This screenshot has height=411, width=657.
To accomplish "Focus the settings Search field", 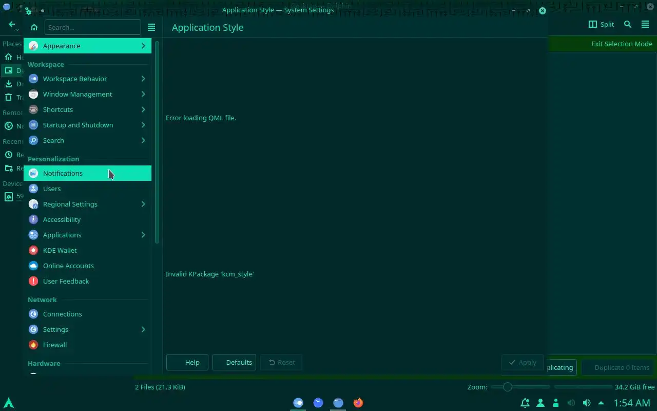I will (92, 27).
